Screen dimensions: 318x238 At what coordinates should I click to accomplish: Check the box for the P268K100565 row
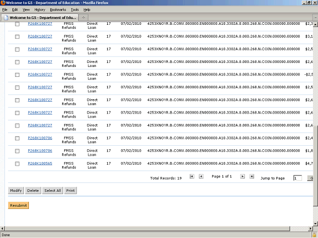tap(17, 164)
